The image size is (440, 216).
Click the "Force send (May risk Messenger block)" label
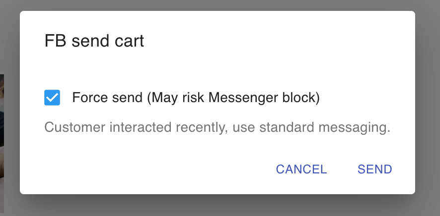click(196, 98)
